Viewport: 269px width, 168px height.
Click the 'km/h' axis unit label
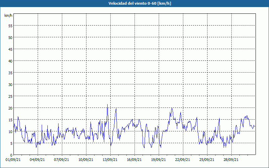click(x=8, y=15)
